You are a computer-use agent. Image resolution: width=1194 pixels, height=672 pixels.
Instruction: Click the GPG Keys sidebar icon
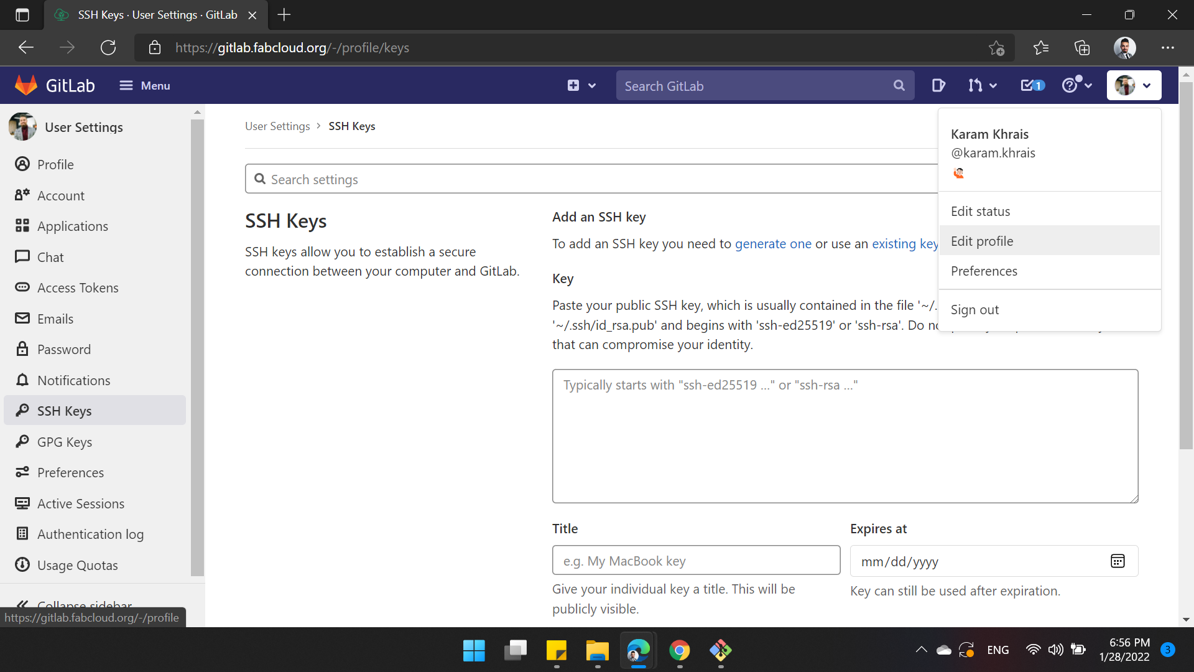pos(24,441)
